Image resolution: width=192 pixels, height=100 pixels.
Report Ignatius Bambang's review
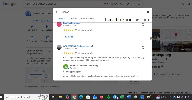[143, 25]
